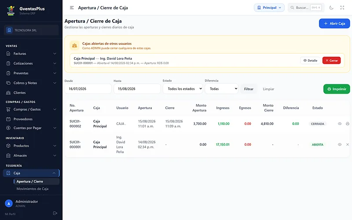Click the users icon in yellow banner
Image resolution: width=352 pixels, height=220 pixels.
click(x=74, y=46)
